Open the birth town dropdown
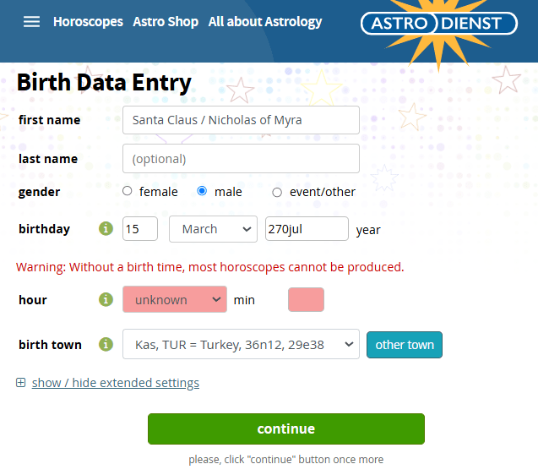This screenshot has width=538, height=475. coord(241,345)
